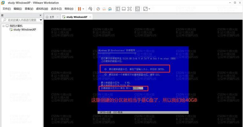This screenshot has height=127, width=243.
Task: Open the library search filter dropdown
Action: (x=41, y=20)
